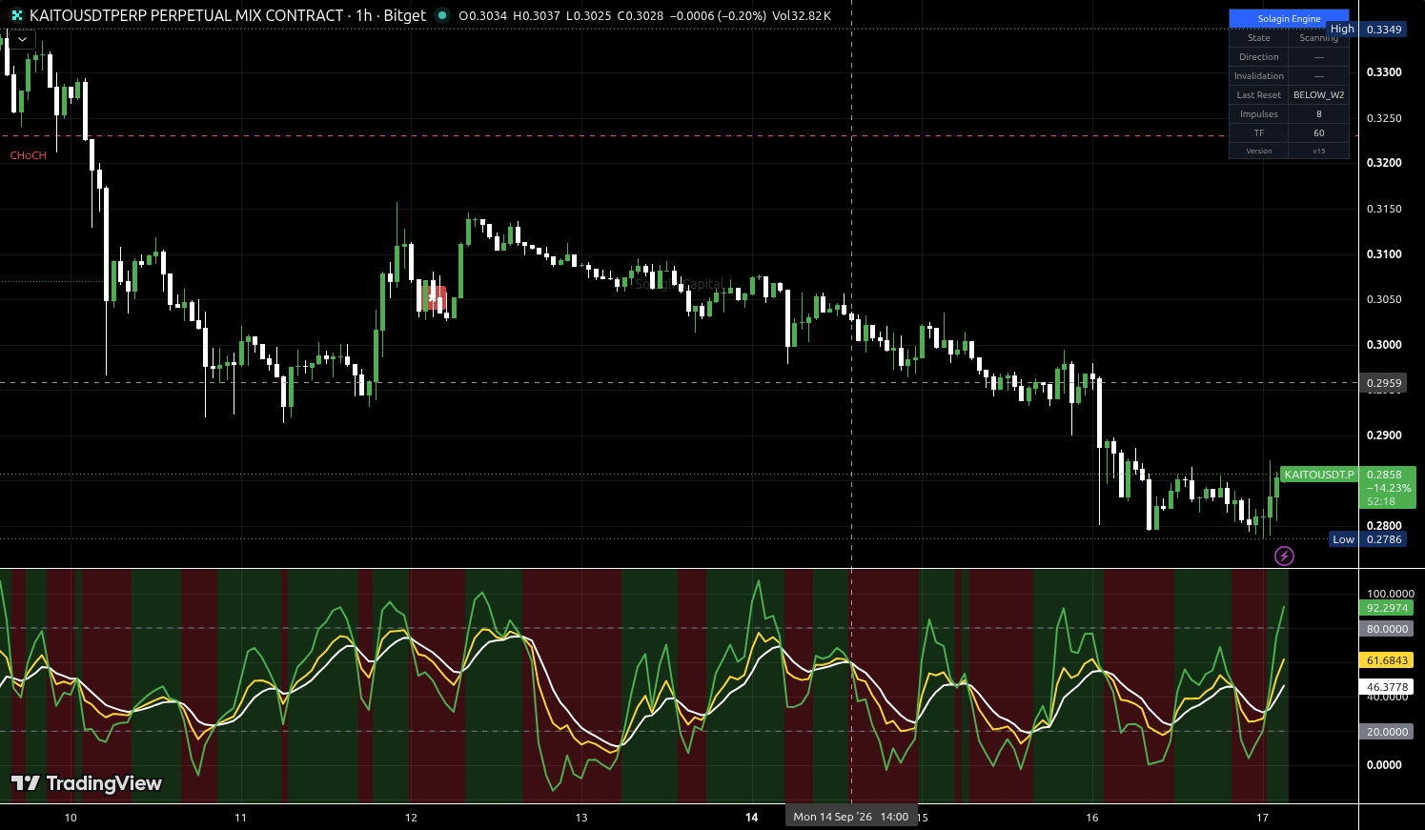Collapse the chart legend chevron
Viewport: 1425px width, 830px height.
[21, 40]
